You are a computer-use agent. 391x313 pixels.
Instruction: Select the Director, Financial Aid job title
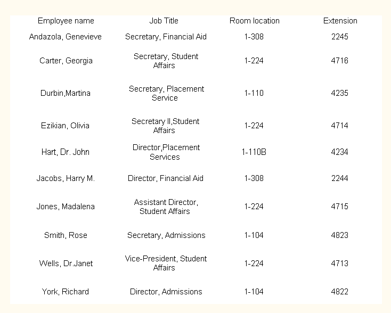[x=165, y=178]
